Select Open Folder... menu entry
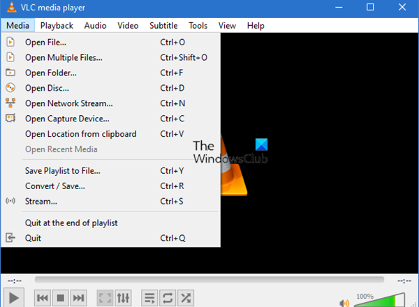 click(110, 73)
